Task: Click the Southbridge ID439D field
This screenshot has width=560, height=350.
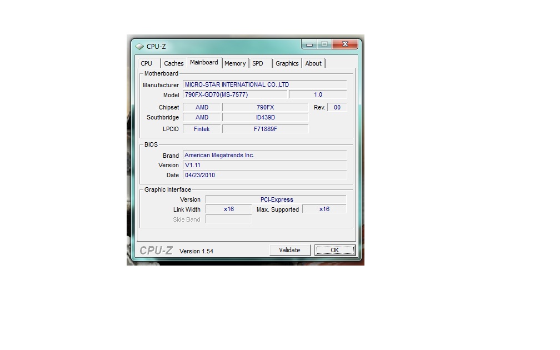Action: (x=266, y=117)
